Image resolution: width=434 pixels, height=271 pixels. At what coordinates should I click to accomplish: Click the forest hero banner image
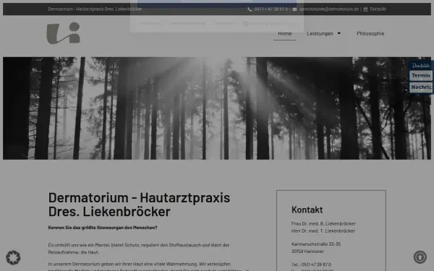(217, 108)
